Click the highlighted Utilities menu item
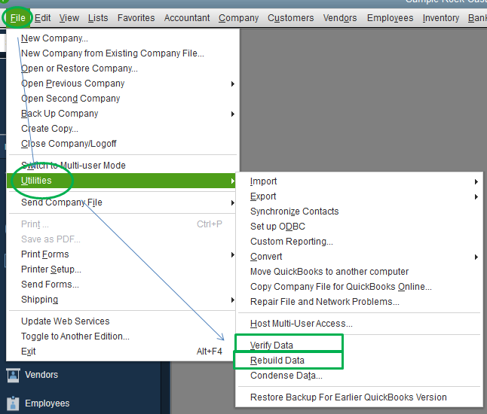 click(121, 181)
